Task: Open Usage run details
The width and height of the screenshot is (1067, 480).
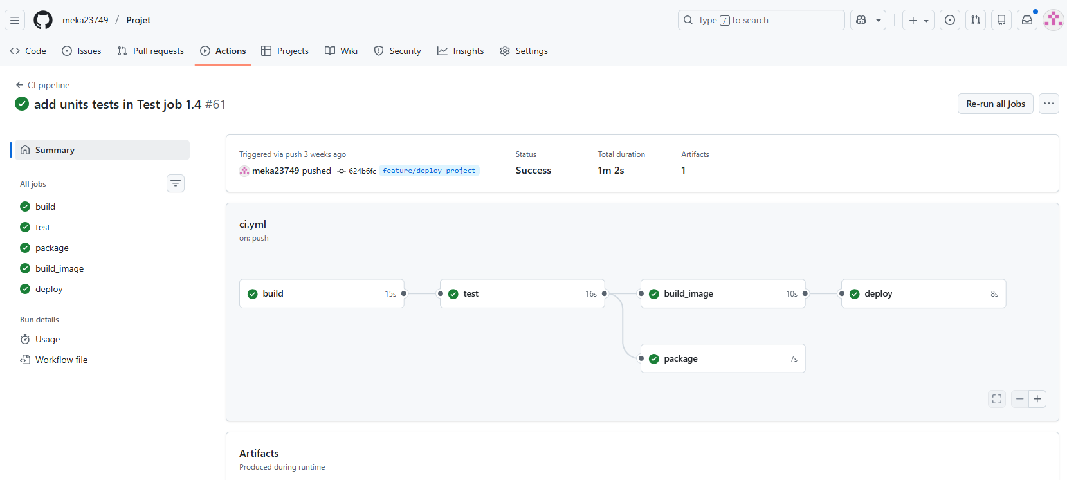Action: point(102,339)
